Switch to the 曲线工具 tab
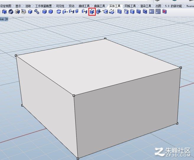The height and width of the screenshot is (160, 194). coord(84,6)
